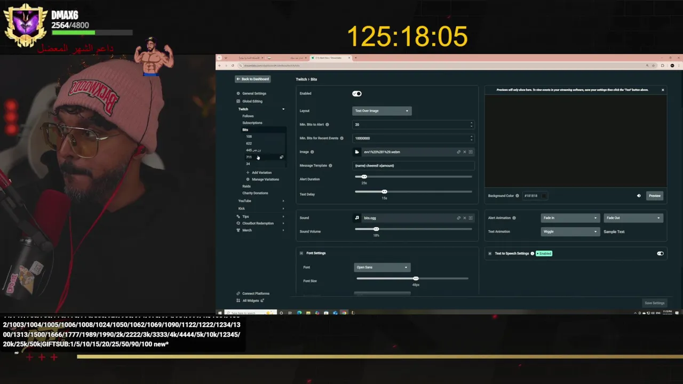Click the Manage Variations link
Image resolution: width=683 pixels, height=384 pixels.
(265, 179)
